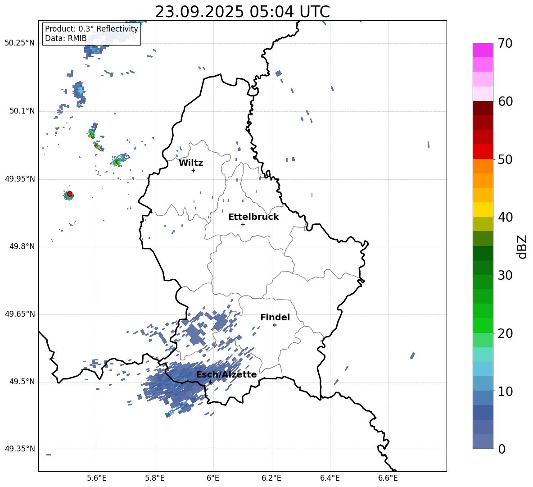Screen dimensions: 533x487
Task: Click the green echo cell near 49.99°N, 5.67°E
Action: (117, 161)
